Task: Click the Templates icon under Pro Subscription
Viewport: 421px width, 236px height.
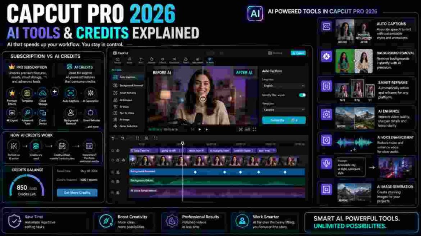Action: tap(27, 93)
